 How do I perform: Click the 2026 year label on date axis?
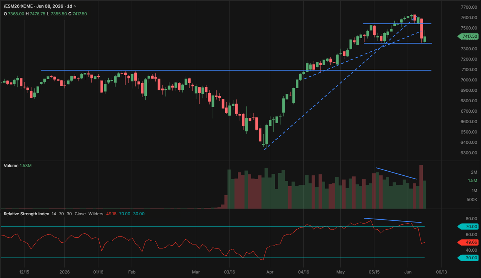tap(64, 272)
